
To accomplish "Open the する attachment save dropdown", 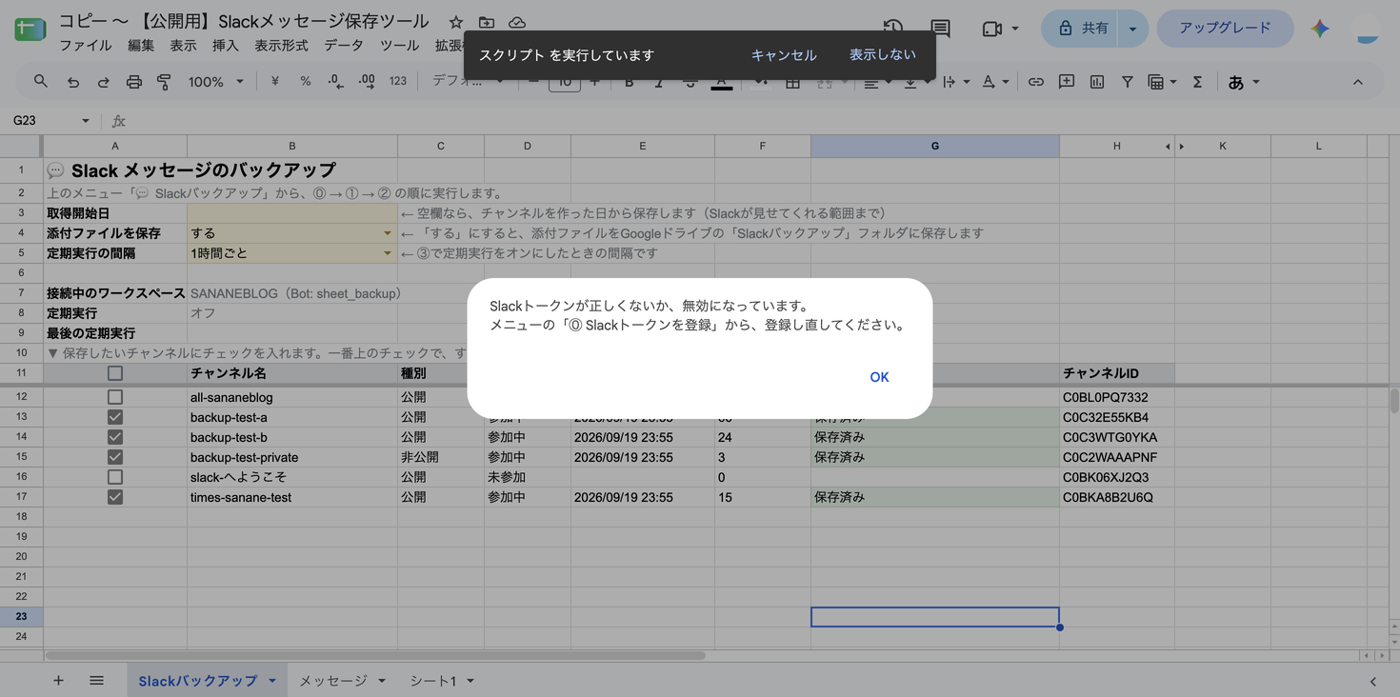I will [387, 233].
